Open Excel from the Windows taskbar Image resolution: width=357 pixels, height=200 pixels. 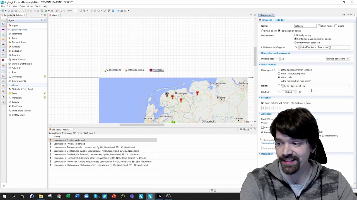[x=68, y=196]
